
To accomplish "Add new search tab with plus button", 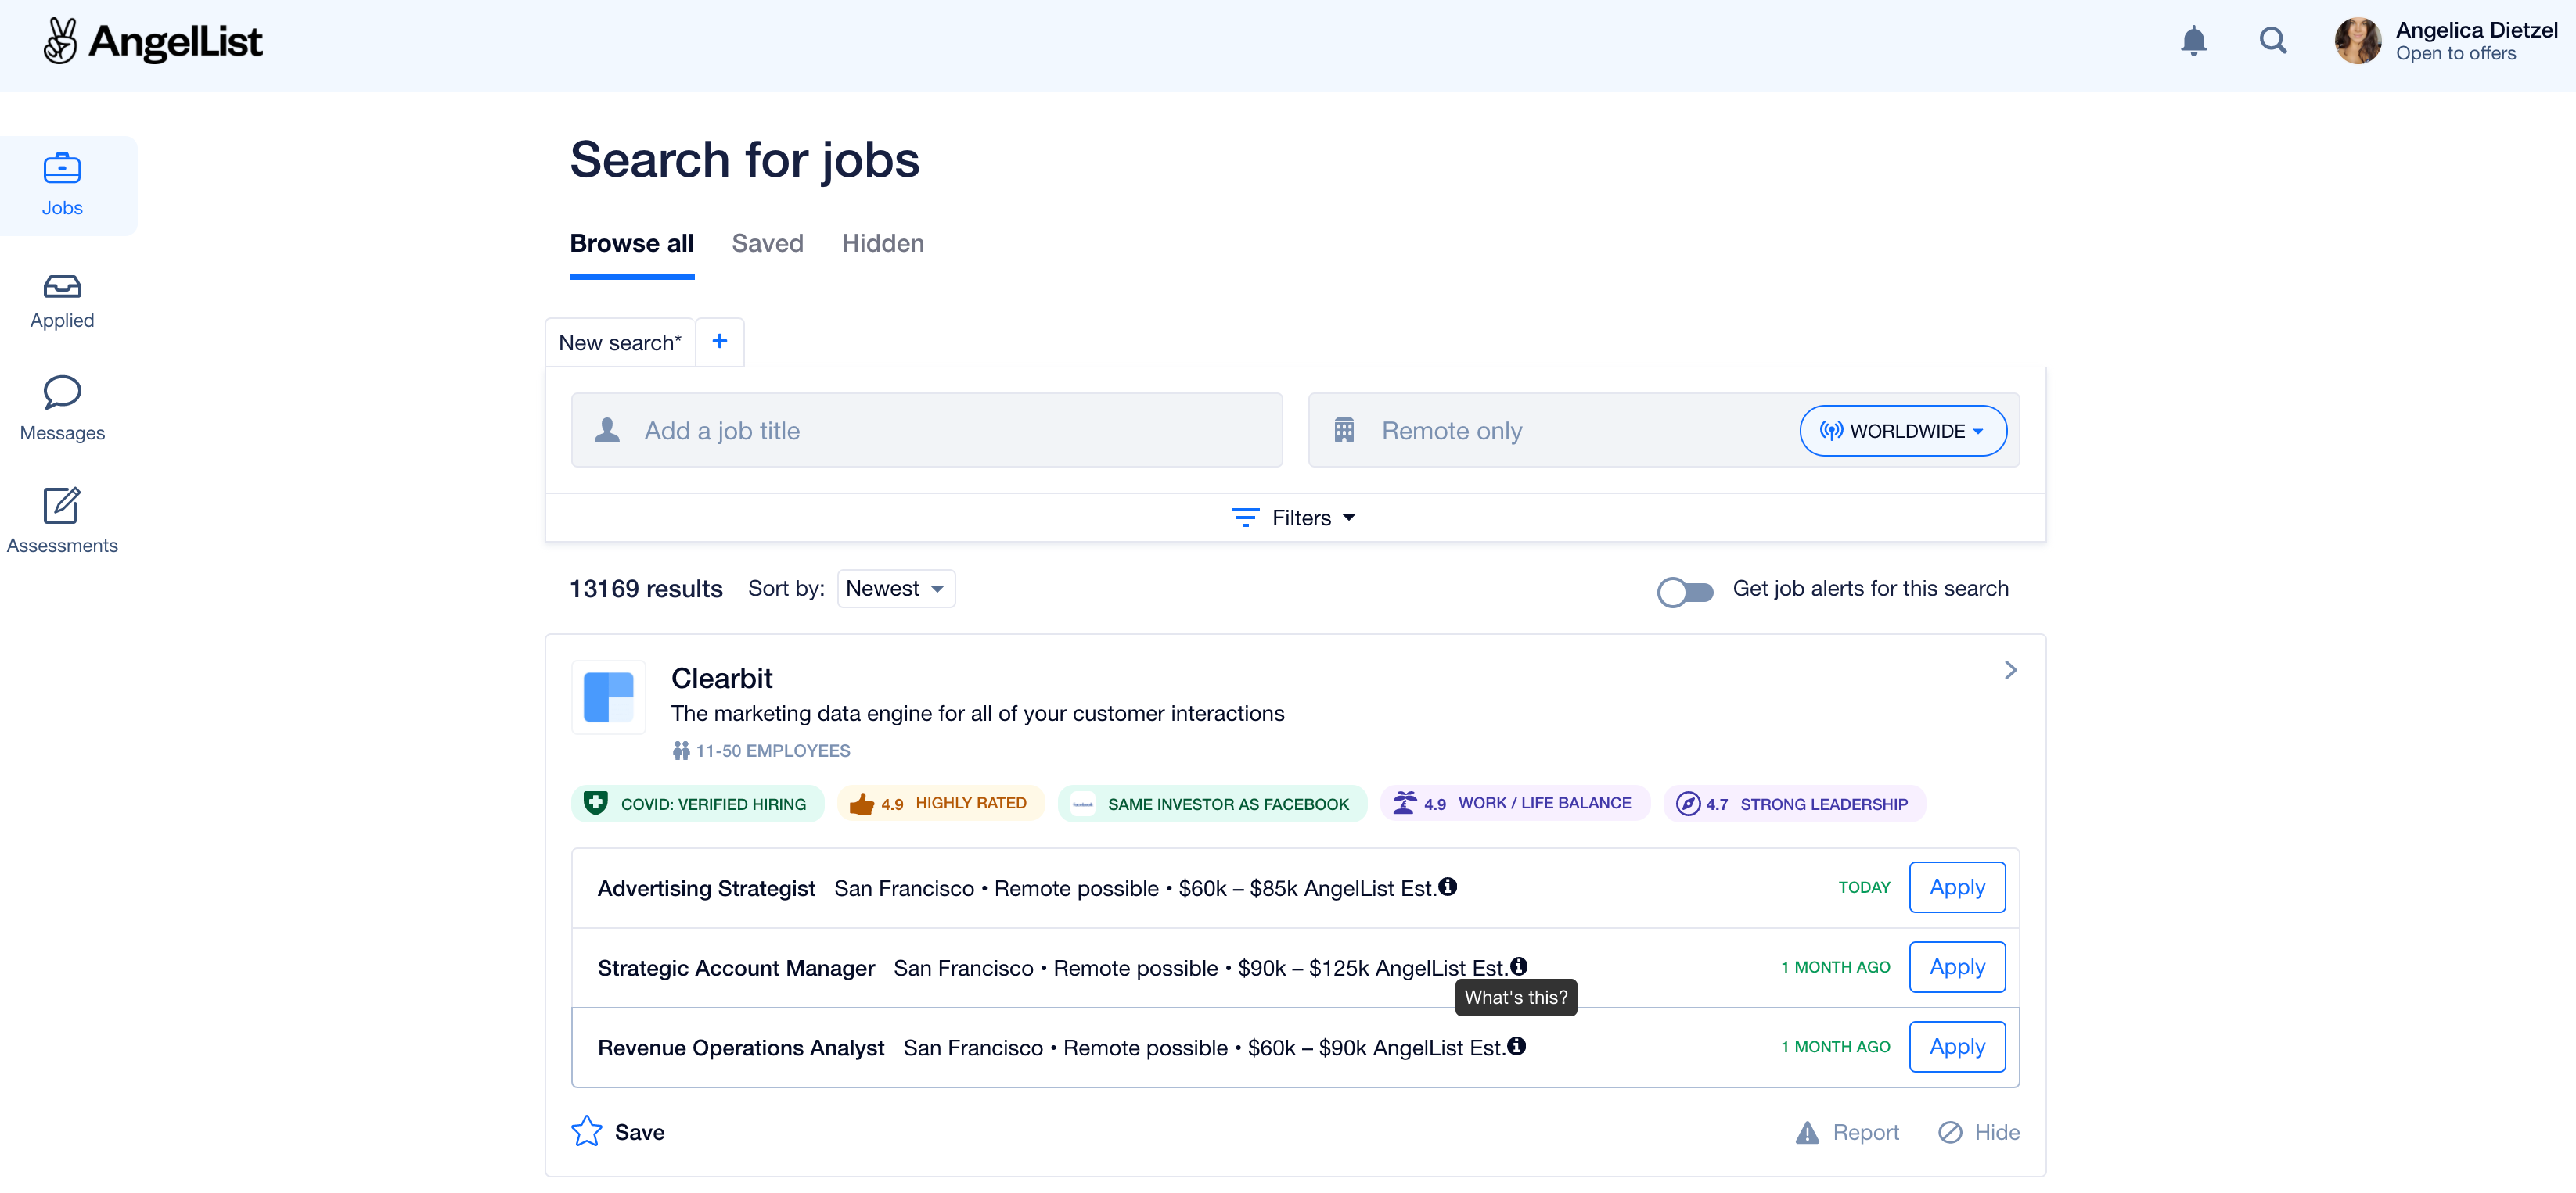I will 719,342.
